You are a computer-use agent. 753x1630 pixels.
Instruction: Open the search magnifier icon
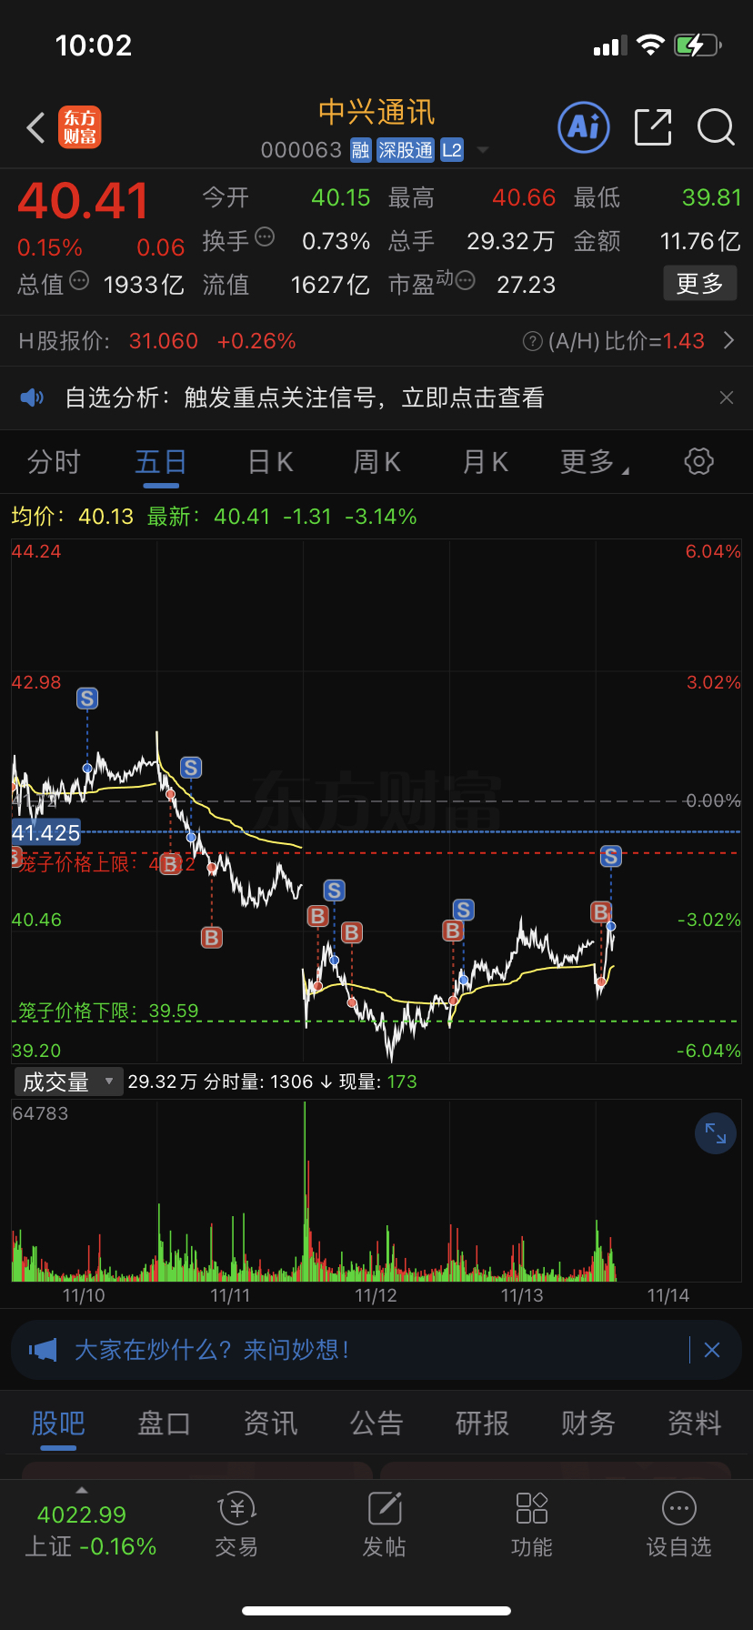click(x=716, y=127)
